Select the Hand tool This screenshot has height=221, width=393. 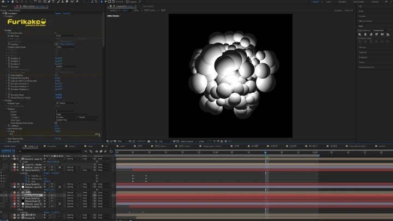click(x=12, y=2)
